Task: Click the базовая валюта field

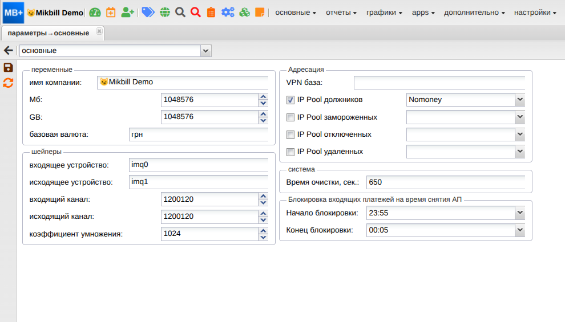Action: 199,134
